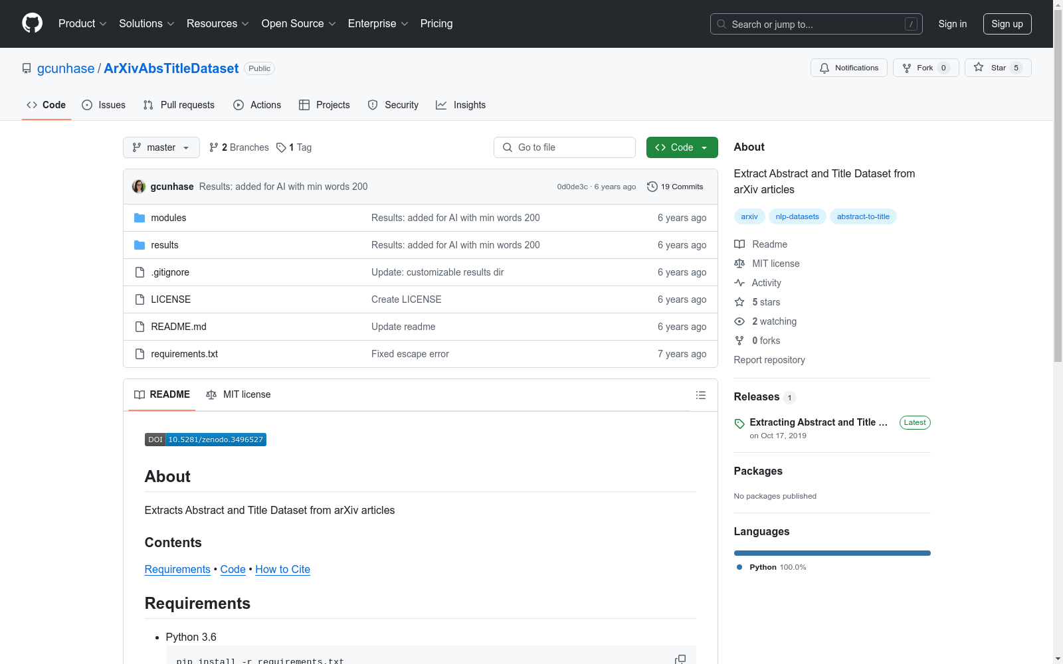Image resolution: width=1063 pixels, height=664 pixels.
Task: Click the Activity pulse icon
Action: (x=739, y=283)
